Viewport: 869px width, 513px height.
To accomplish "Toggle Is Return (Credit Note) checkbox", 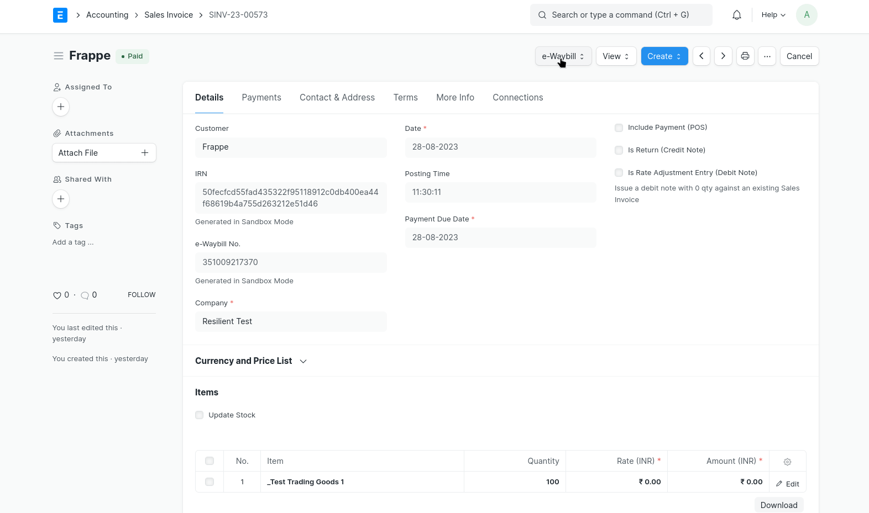I will (x=619, y=150).
